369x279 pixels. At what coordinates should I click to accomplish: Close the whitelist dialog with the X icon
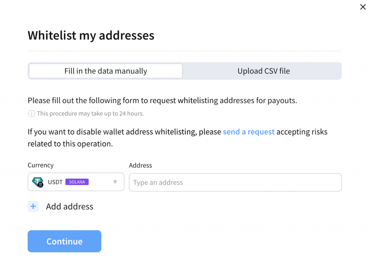pyautogui.click(x=363, y=7)
